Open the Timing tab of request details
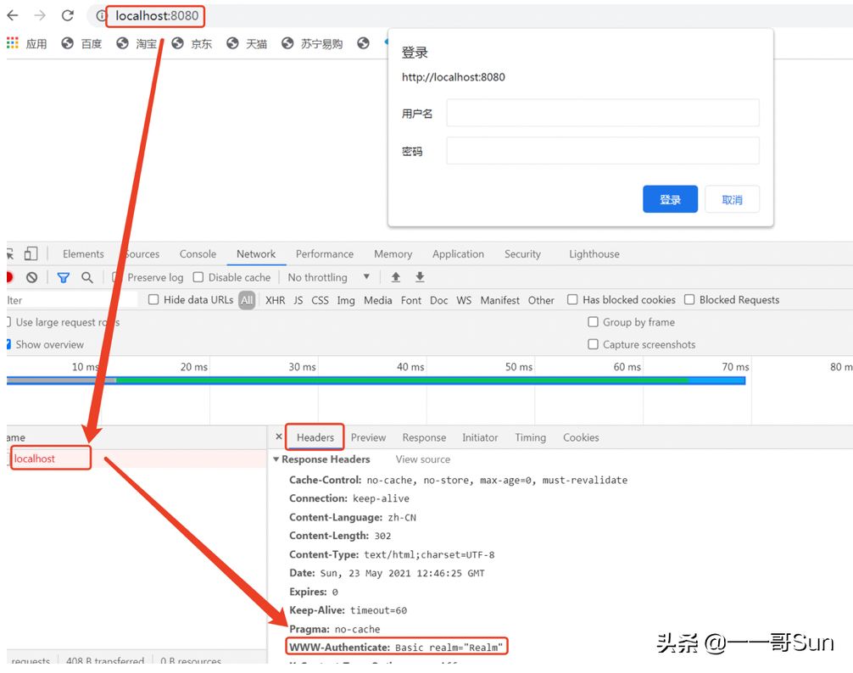 pyautogui.click(x=531, y=437)
